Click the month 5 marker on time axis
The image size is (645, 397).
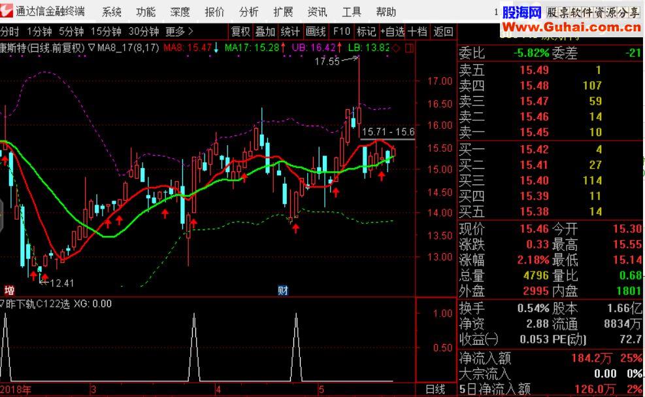pyautogui.click(x=322, y=389)
